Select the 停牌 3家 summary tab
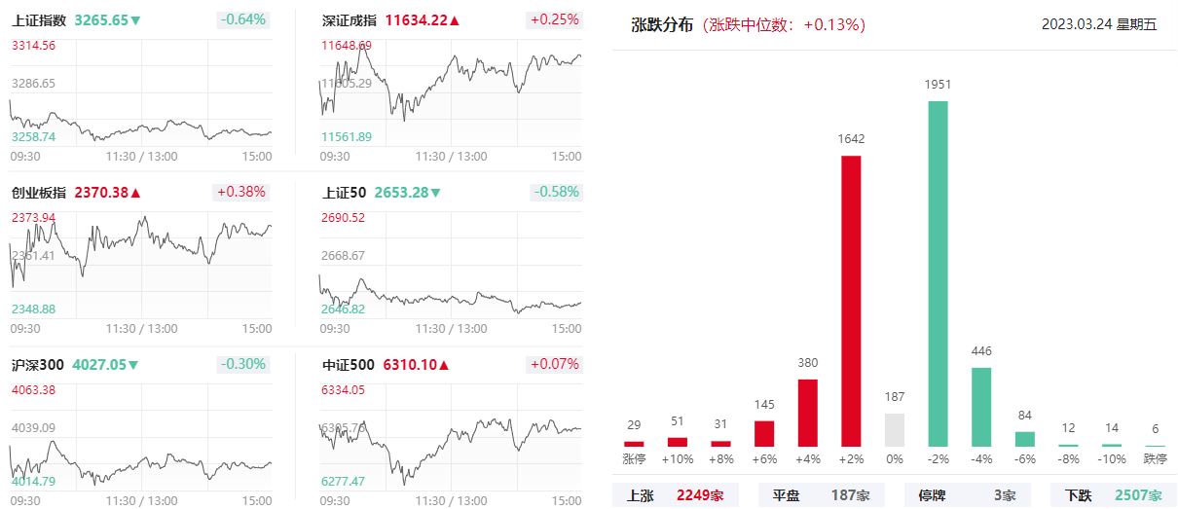The width and height of the screenshot is (1178, 509). [x=968, y=495]
